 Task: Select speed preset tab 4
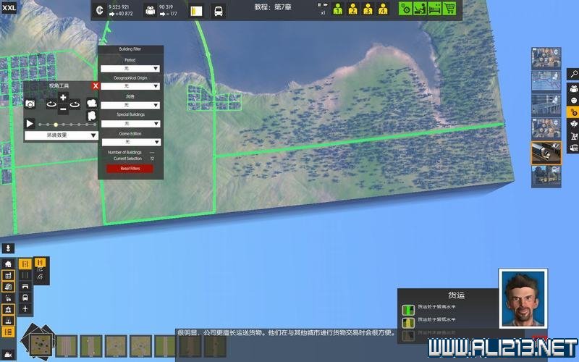383,10
